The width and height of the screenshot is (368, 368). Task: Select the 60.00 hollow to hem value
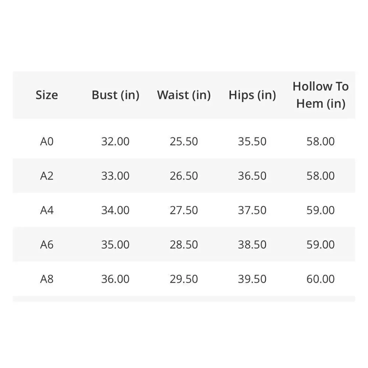(x=321, y=279)
